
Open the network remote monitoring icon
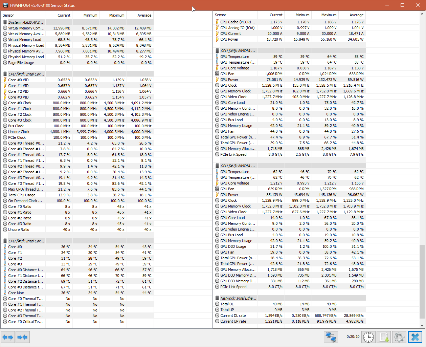click(331, 337)
